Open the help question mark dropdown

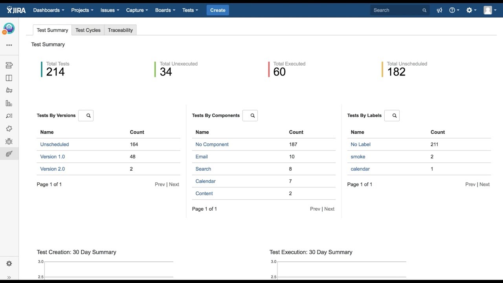pyautogui.click(x=454, y=10)
